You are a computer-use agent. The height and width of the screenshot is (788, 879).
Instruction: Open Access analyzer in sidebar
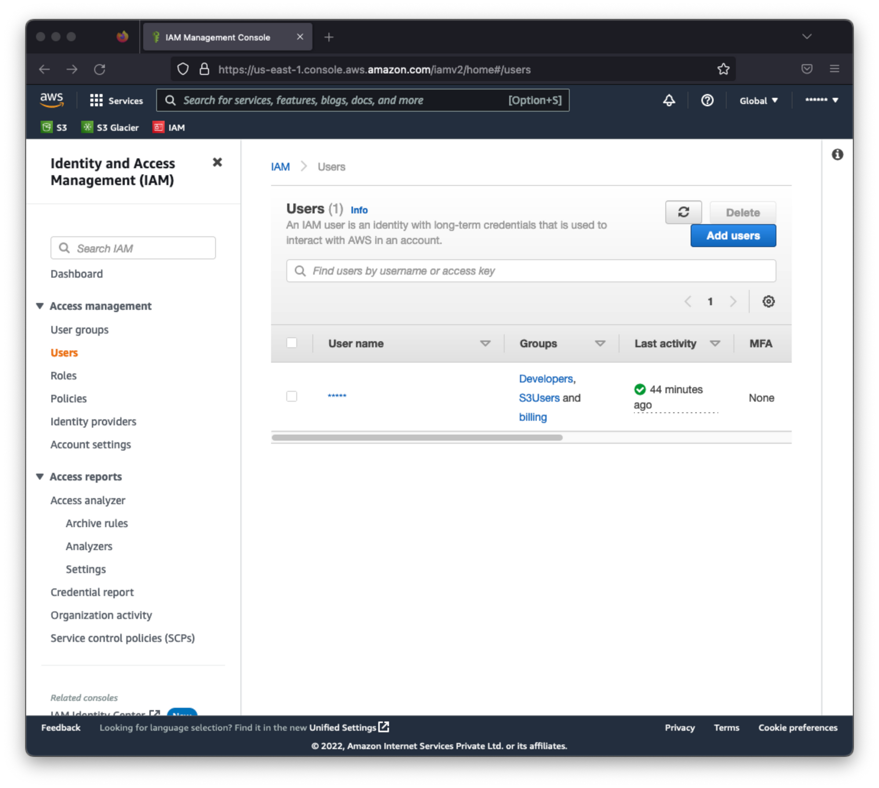click(x=88, y=500)
